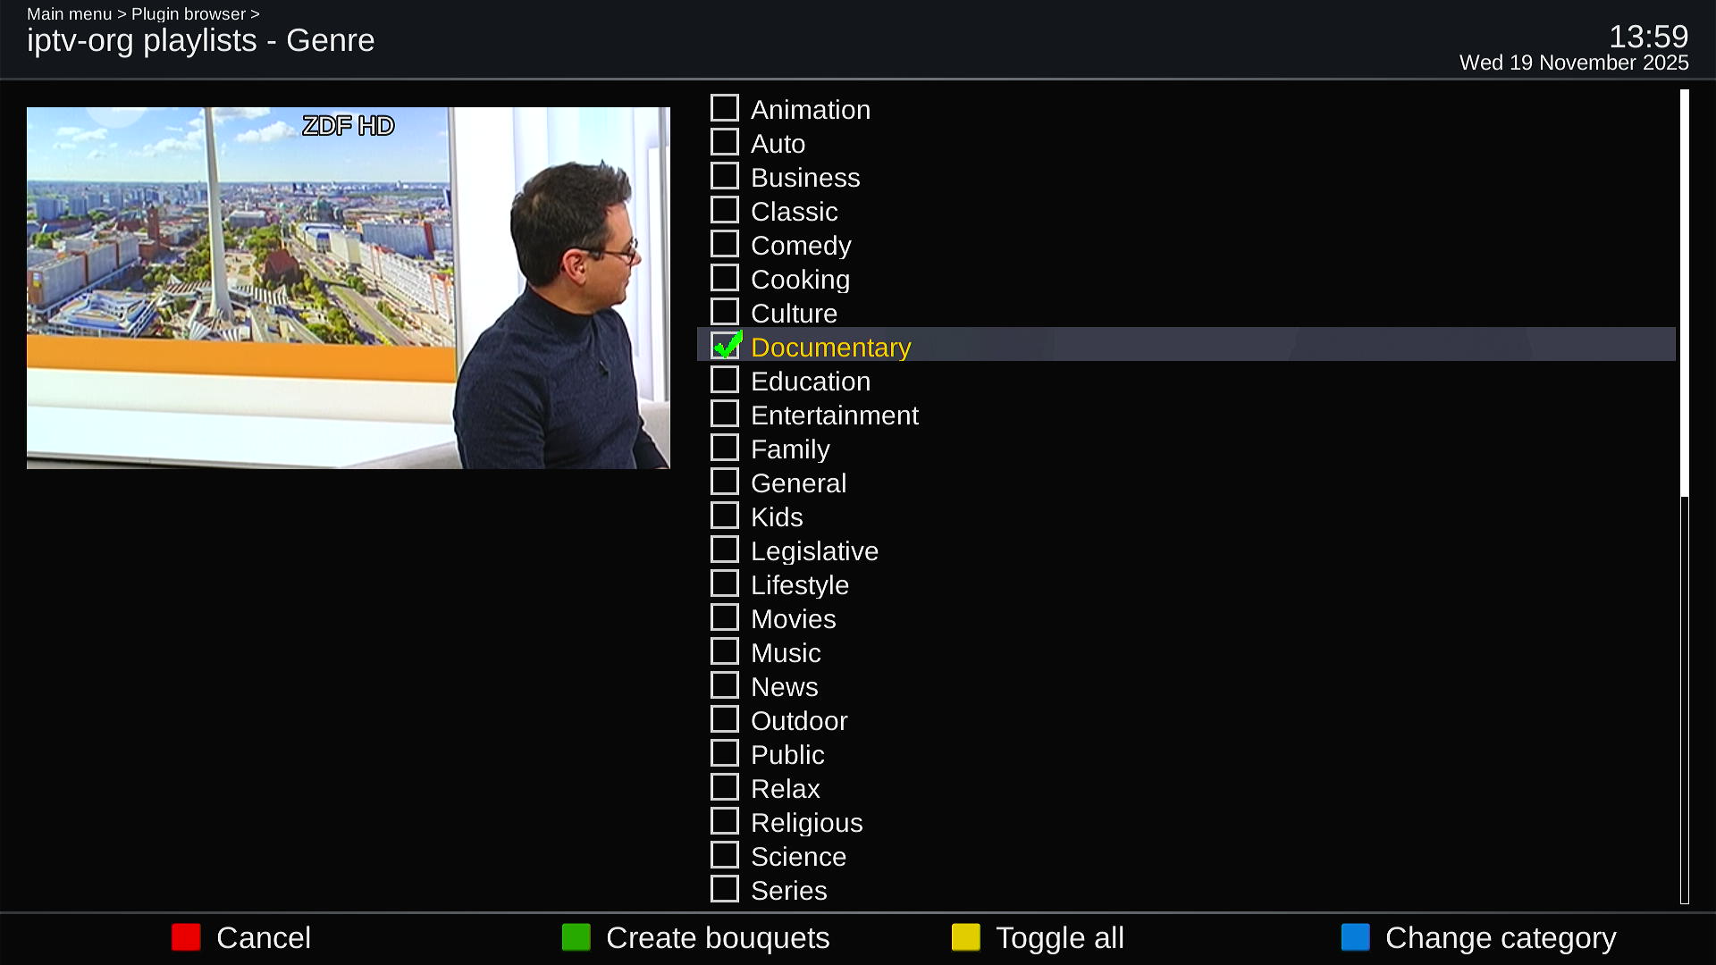The image size is (1716, 965).
Task: Click the green Create bouquets icon
Action: (x=576, y=937)
